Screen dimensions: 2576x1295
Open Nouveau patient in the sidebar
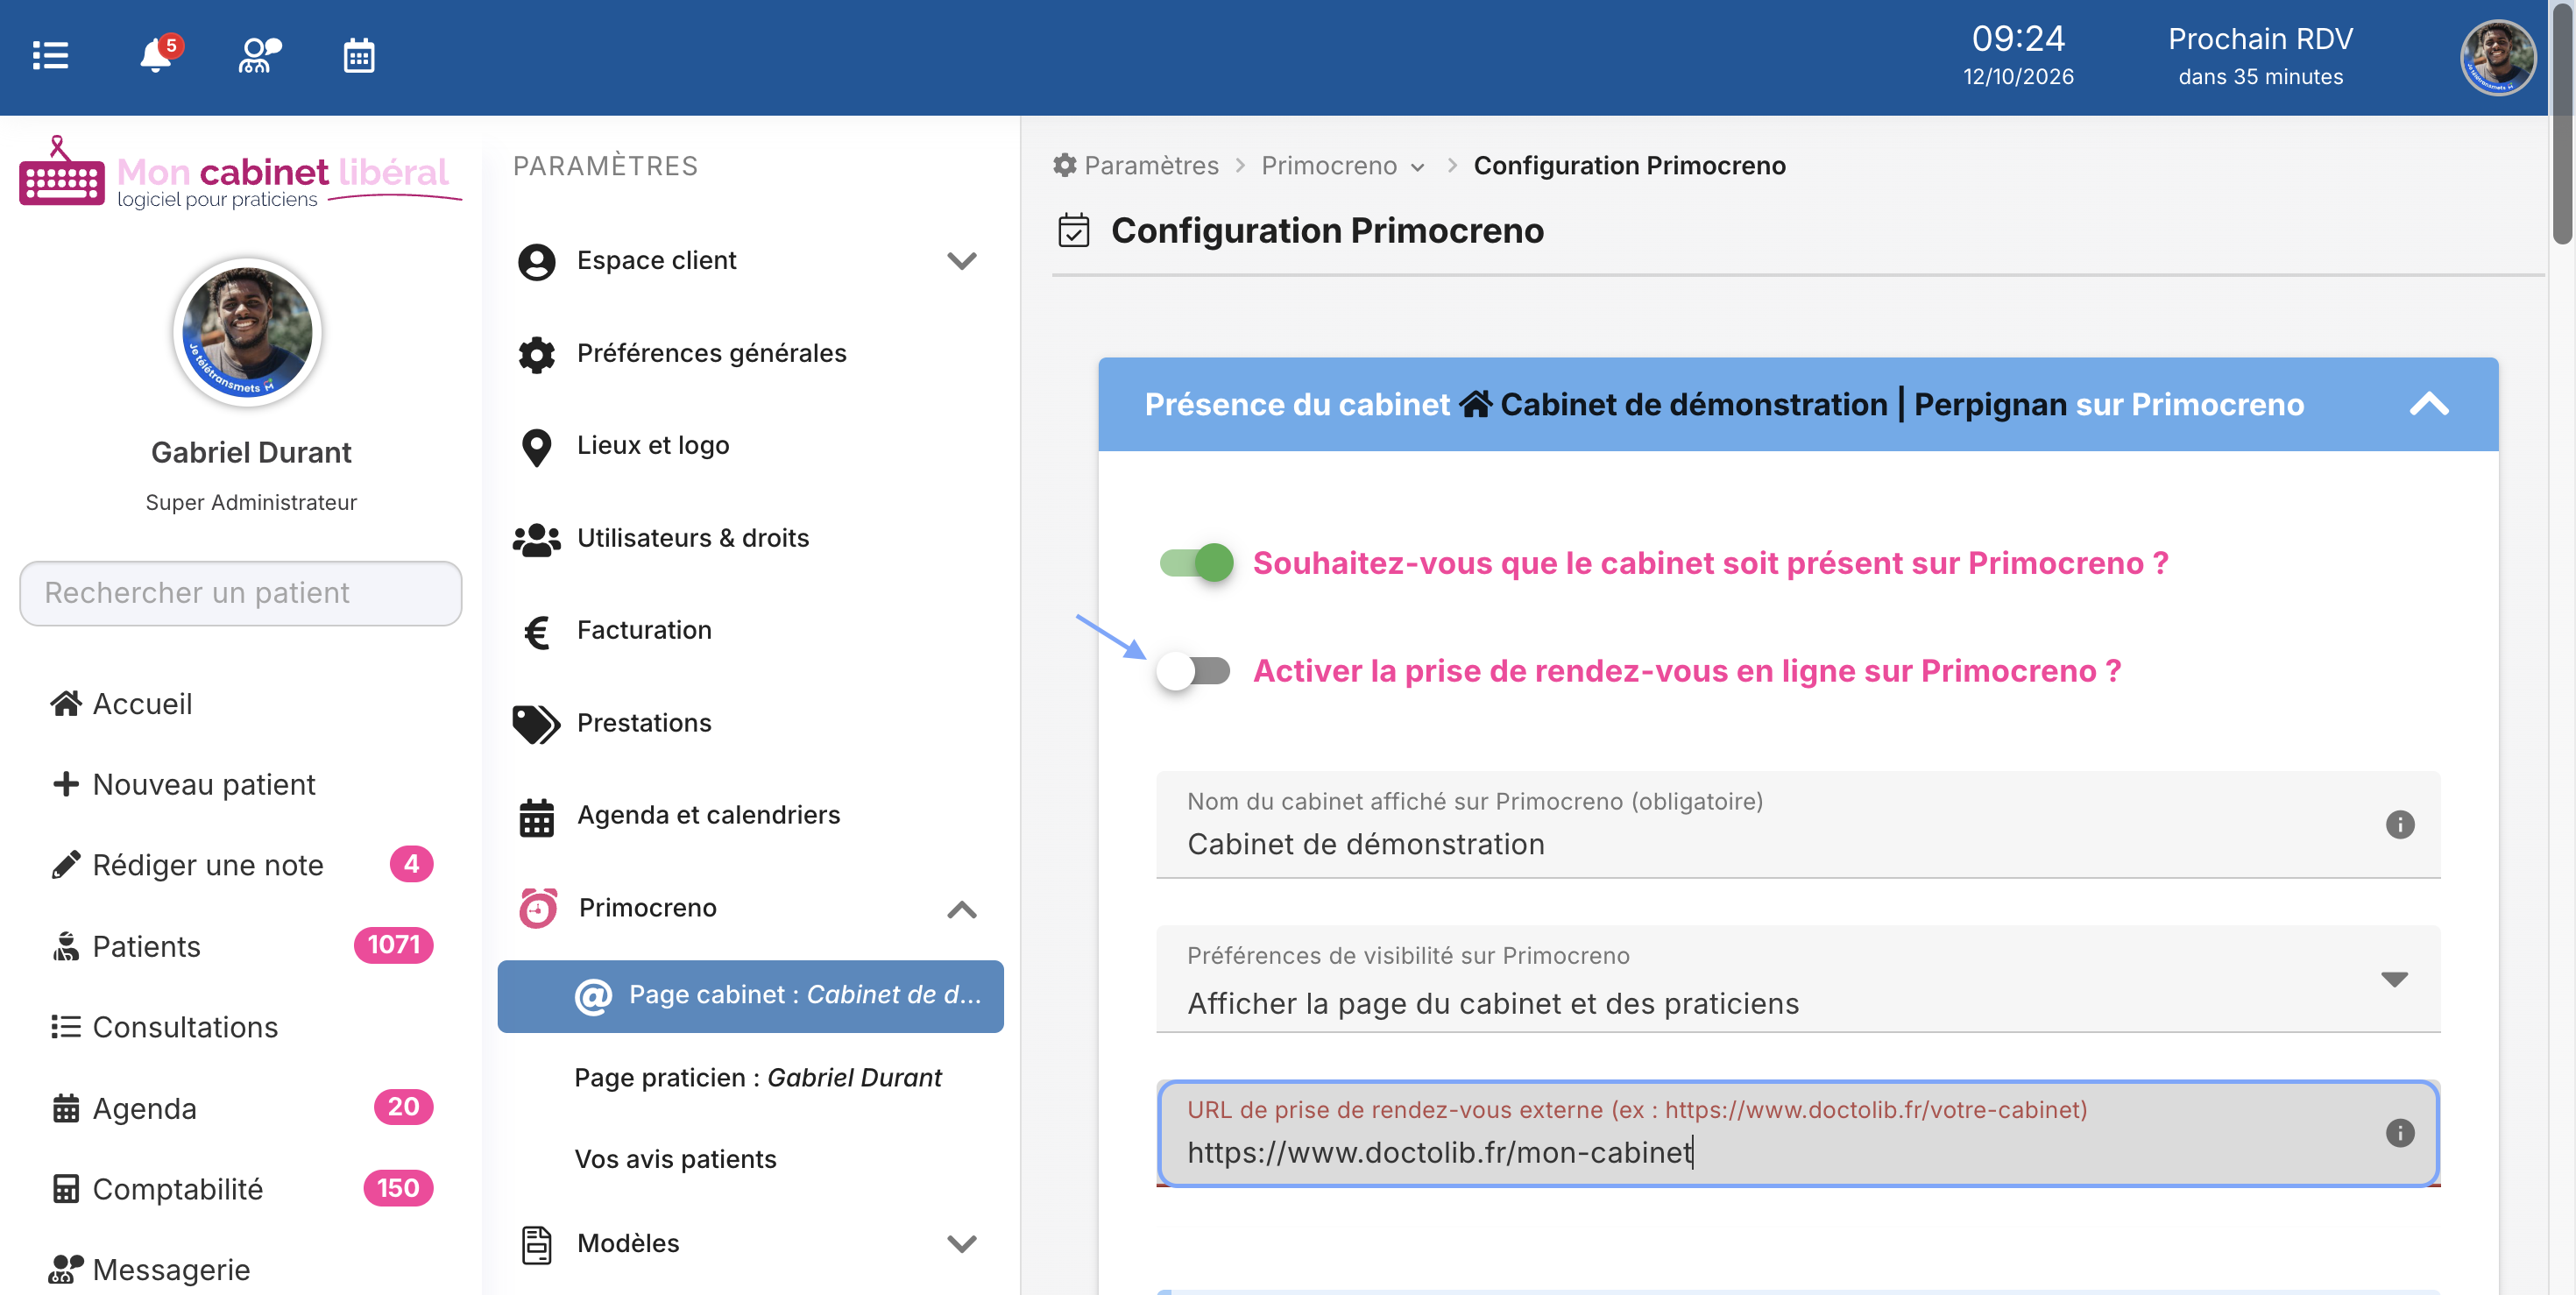pos(184,784)
